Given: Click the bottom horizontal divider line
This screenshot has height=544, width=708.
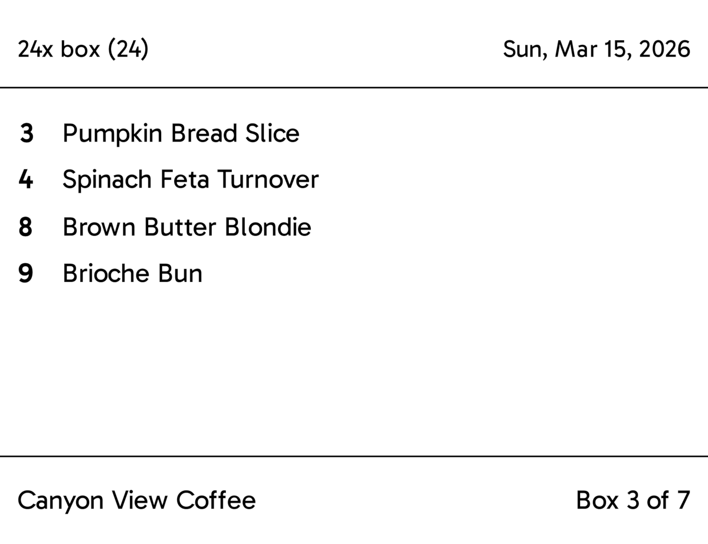Looking at the screenshot, I should pos(354,456).
